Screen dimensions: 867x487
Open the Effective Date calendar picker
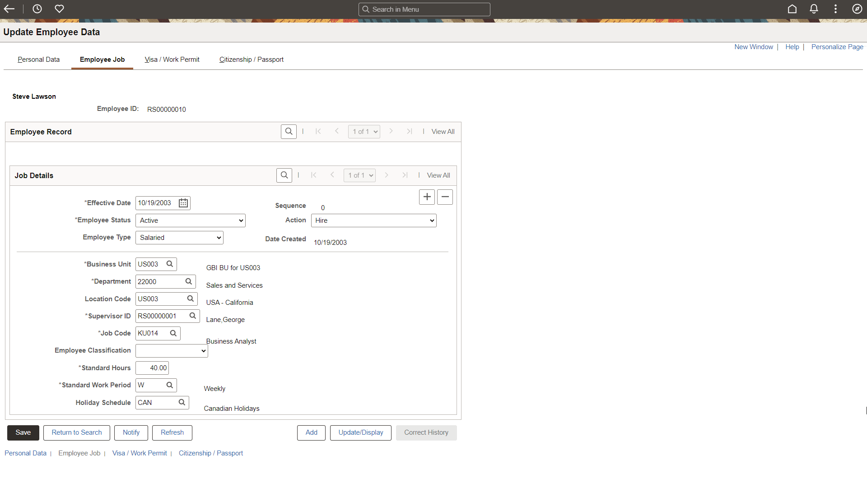(183, 203)
